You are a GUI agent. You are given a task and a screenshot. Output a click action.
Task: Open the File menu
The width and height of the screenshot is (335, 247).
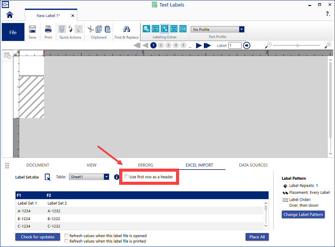tap(13, 32)
